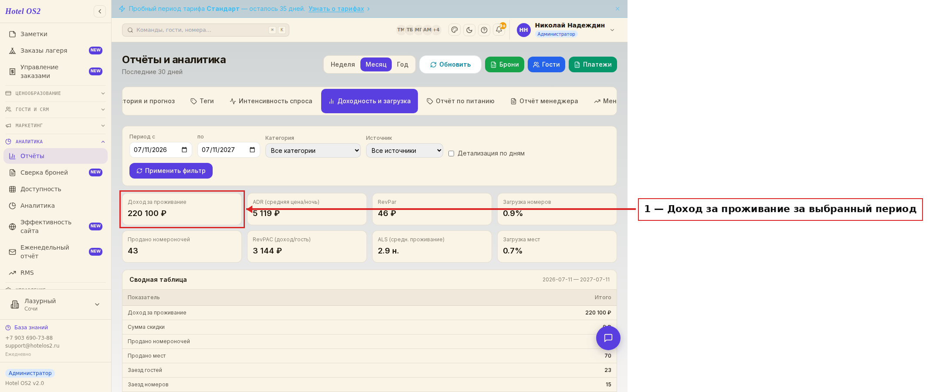Toggle dark mode with the moon icon
This screenshot has height=392, width=933.
click(x=469, y=30)
